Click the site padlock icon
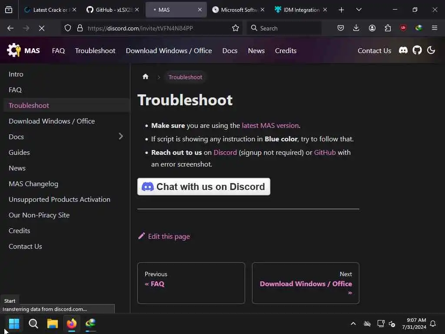Image resolution: width=445 pixels, height=334 pixels. pyautogui.click(x=80, y=28)
